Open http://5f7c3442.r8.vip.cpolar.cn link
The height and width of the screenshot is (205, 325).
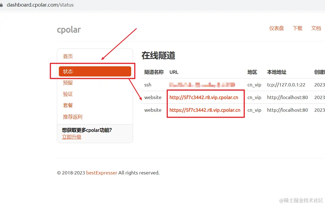click(204, 97)
